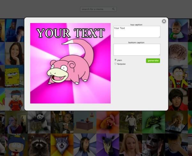The height and width of the screenshot is (156, 192).
Task: Open the bowl-cut man in red thumbnail
Action: pos(178,99)
